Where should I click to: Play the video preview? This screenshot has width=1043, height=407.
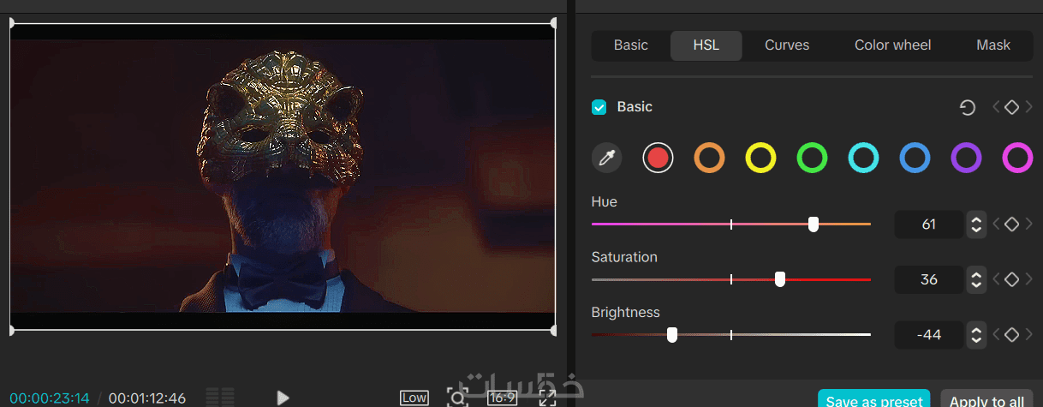[283, 398]
